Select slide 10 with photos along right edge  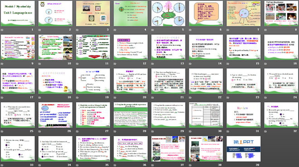pos(55,48)
